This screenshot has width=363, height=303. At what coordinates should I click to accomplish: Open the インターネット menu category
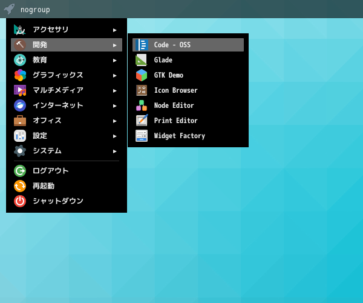coord(67,105)
